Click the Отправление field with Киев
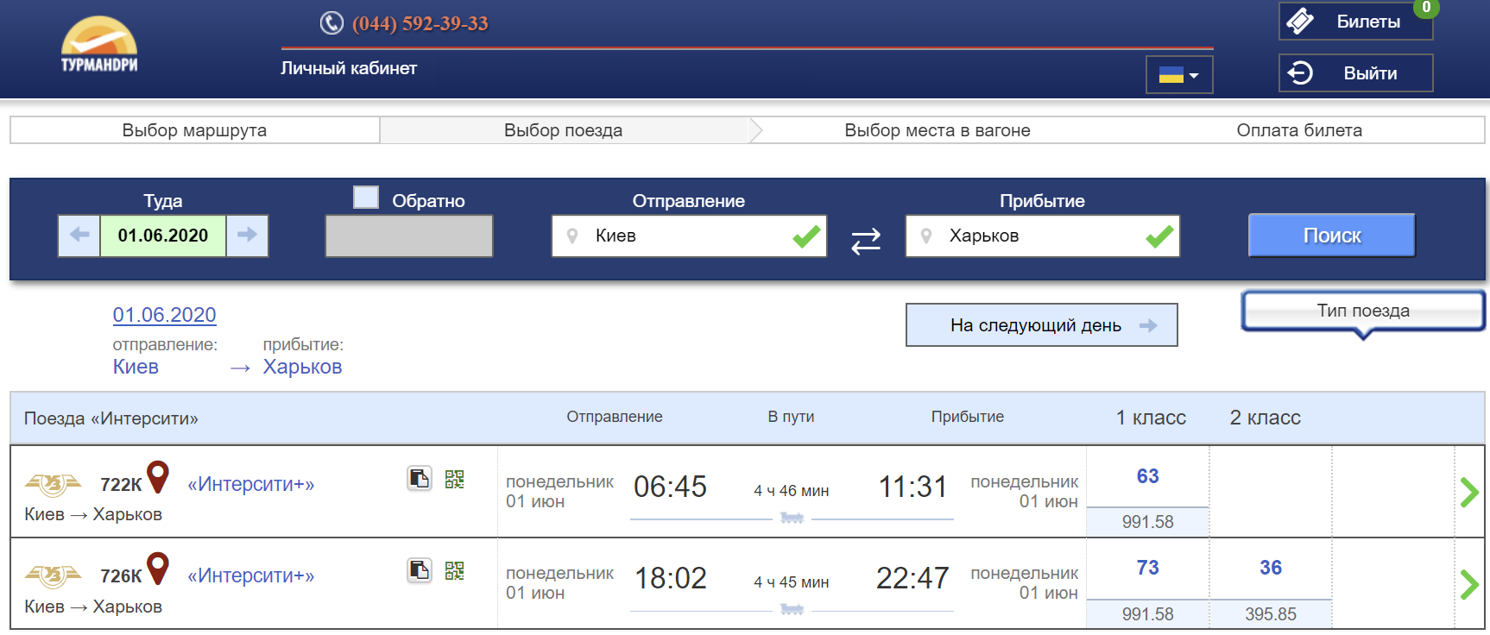 [689, 236]
